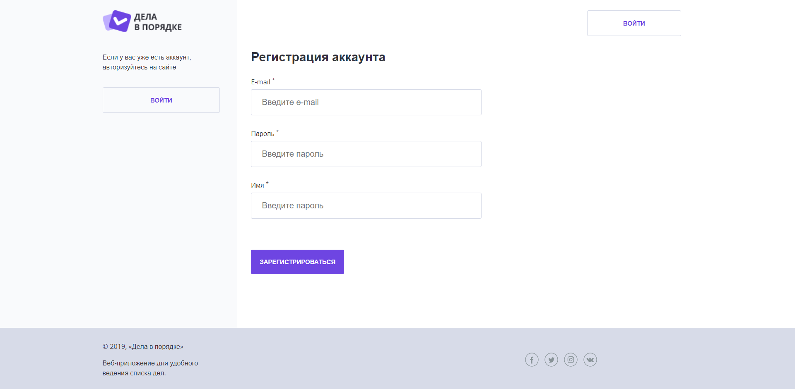Focus the «Пароль» password field
The height and width of the screenshot is (389, 795).
[x=366, y=154]
